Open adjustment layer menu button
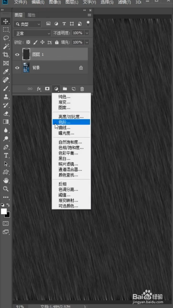The width and height of the screenshot is (173, 308). tap(56, 89)
